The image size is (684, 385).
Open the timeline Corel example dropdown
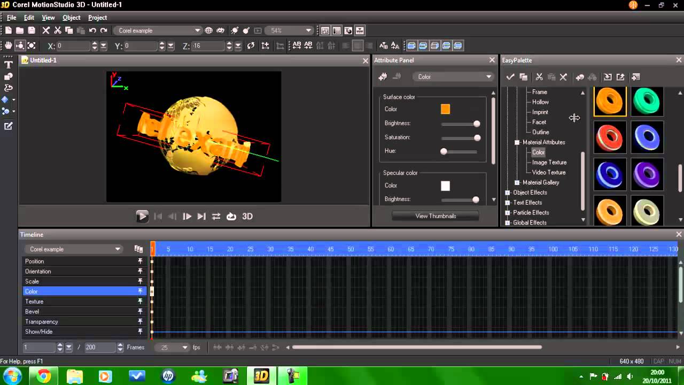tap(74, 249)
